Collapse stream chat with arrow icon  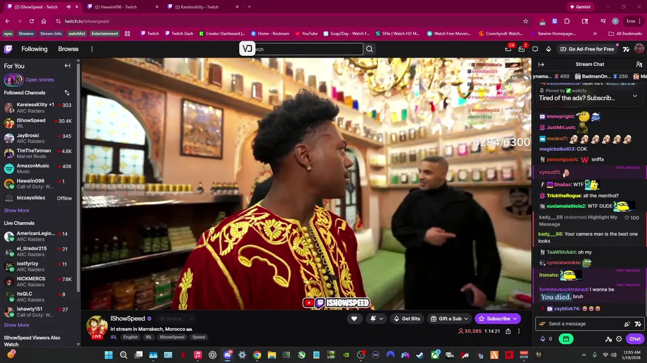541,65
